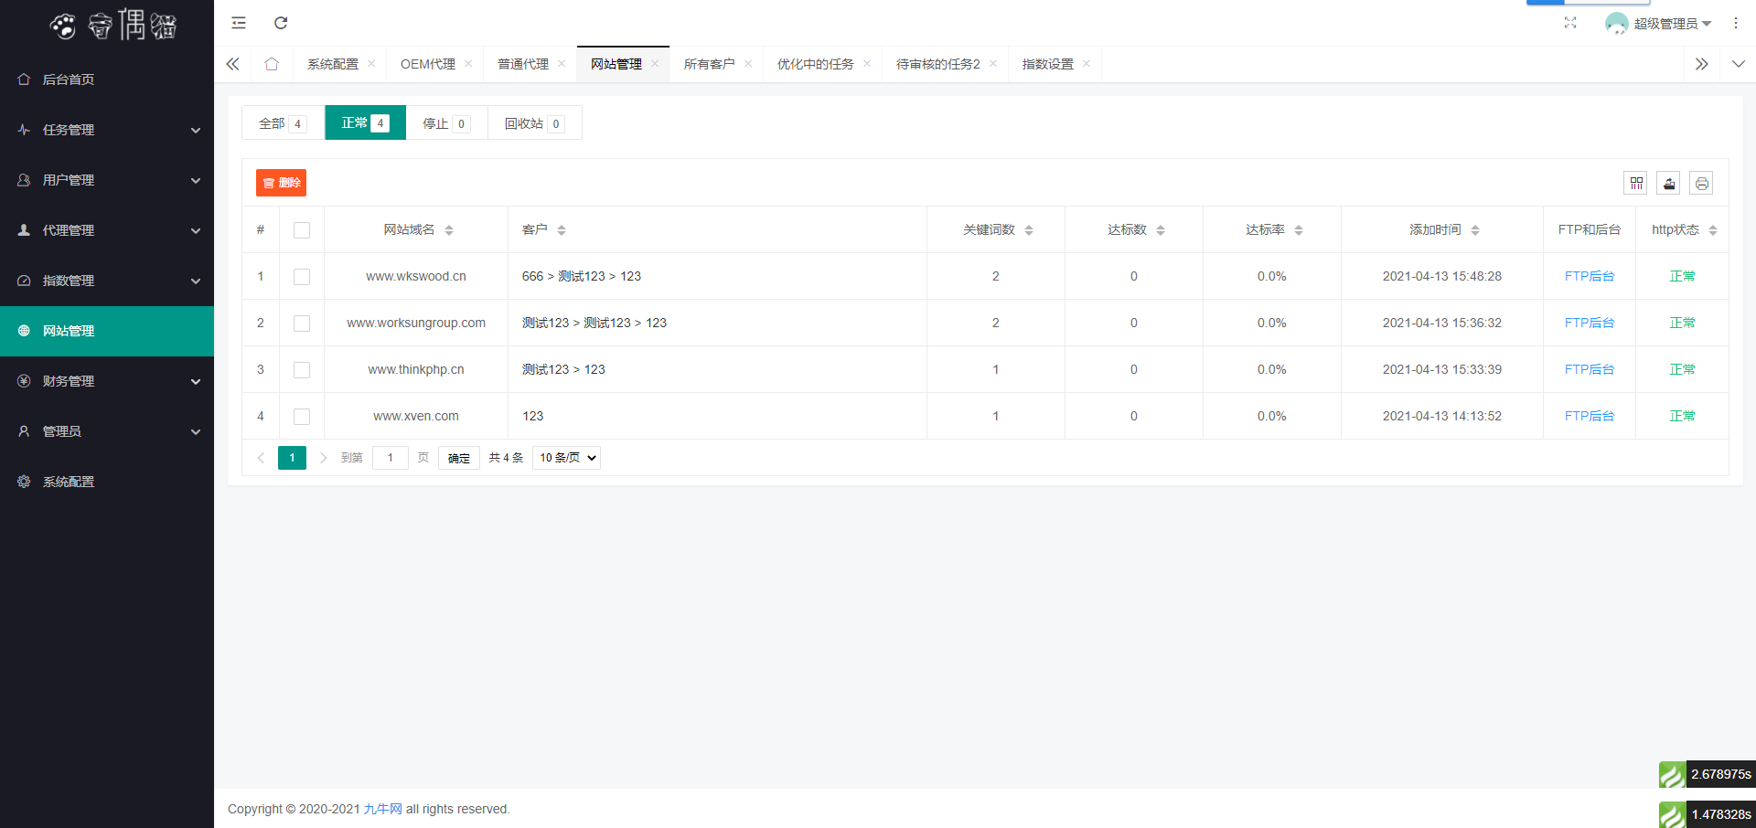This screenshot has height=828, width=1756.
Task: Click the refresh page icon
Action: pos(281,23)
